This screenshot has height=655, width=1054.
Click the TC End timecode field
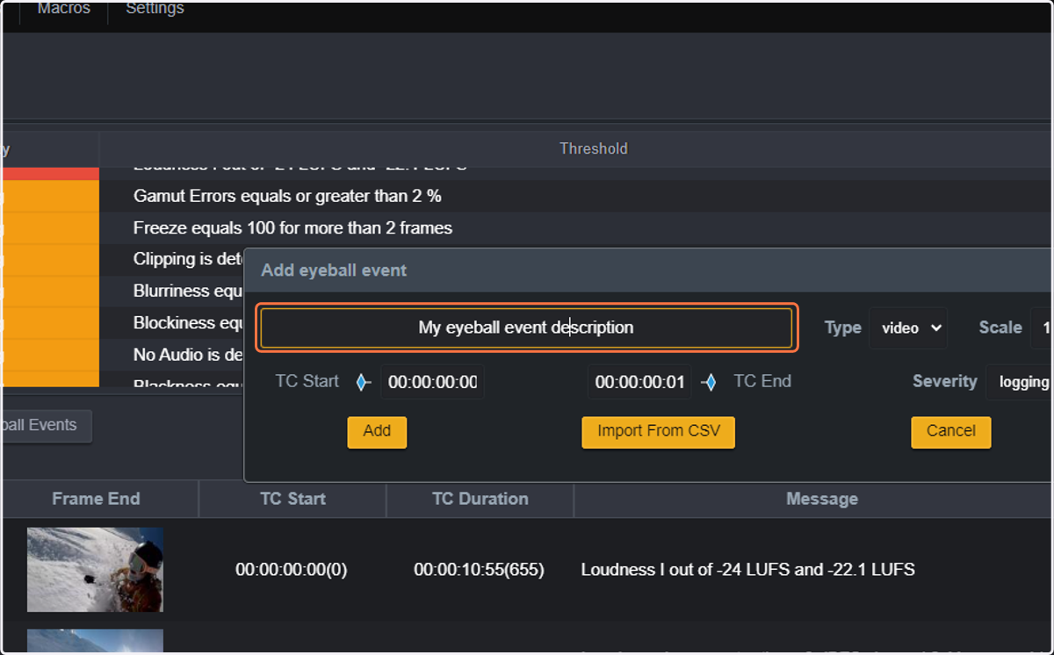pos(639,382)
